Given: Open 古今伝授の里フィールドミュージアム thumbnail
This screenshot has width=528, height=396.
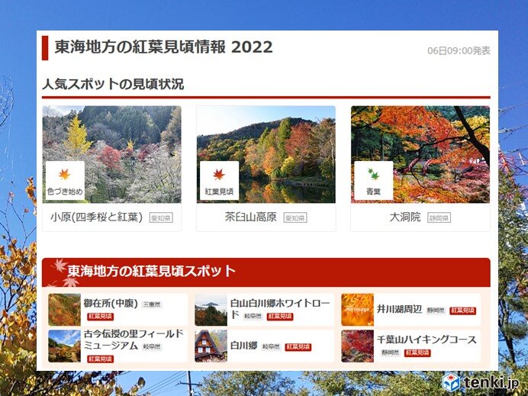Looking at the screenshot, I should (64, 346).
